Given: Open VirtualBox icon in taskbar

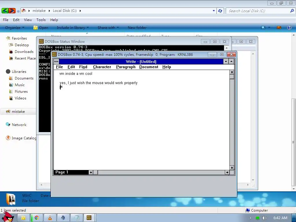Looking at the screenshot, I should 63,218.
